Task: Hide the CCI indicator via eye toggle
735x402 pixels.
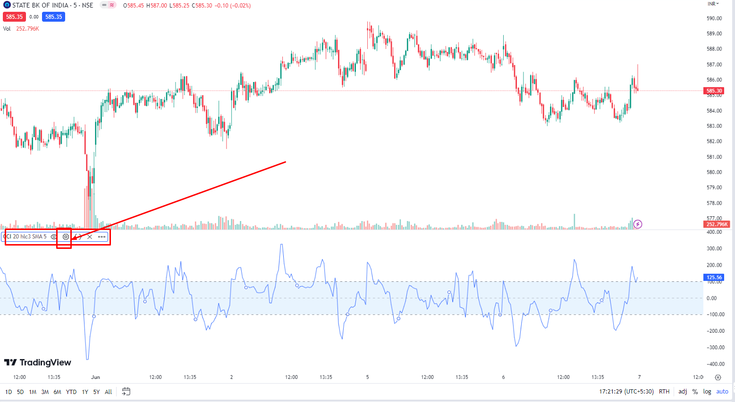Action: tap(53, 237)
